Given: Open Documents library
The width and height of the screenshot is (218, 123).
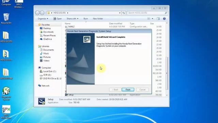Looking at the screenshot, I should [48, 50].
